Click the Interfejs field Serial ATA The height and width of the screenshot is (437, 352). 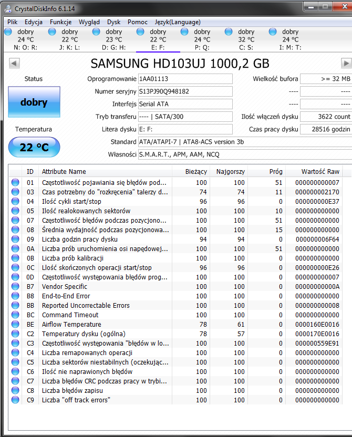pos(185,104)
